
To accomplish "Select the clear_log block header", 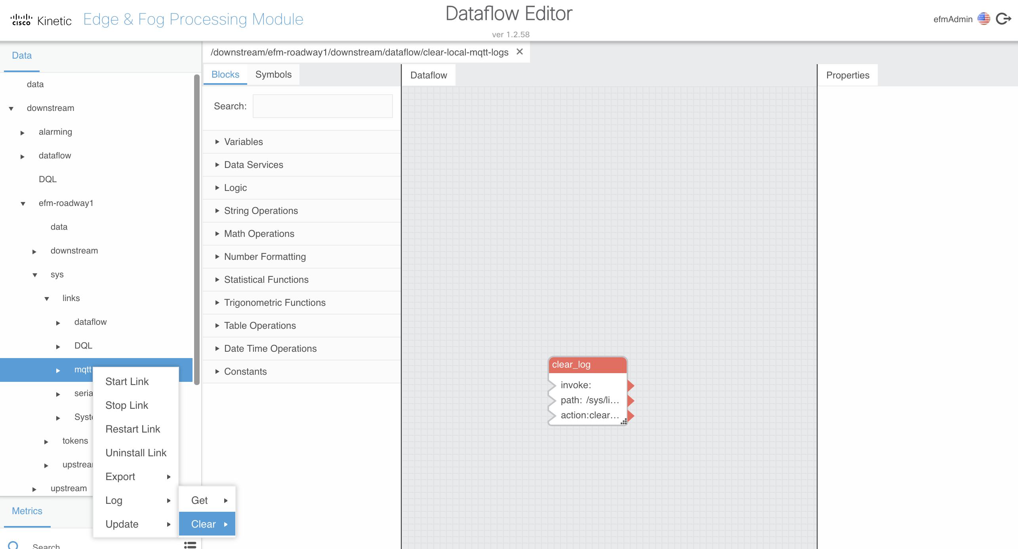I will [588, 365].
